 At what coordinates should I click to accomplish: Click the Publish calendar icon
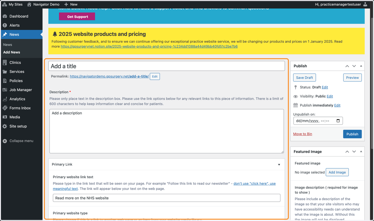coord(295,105)
